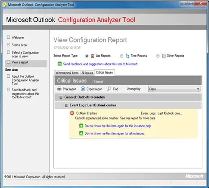Tick the Welcome step checkbox in sidebar
This screenshot has height=188, width=209.
tap(8, 37)
